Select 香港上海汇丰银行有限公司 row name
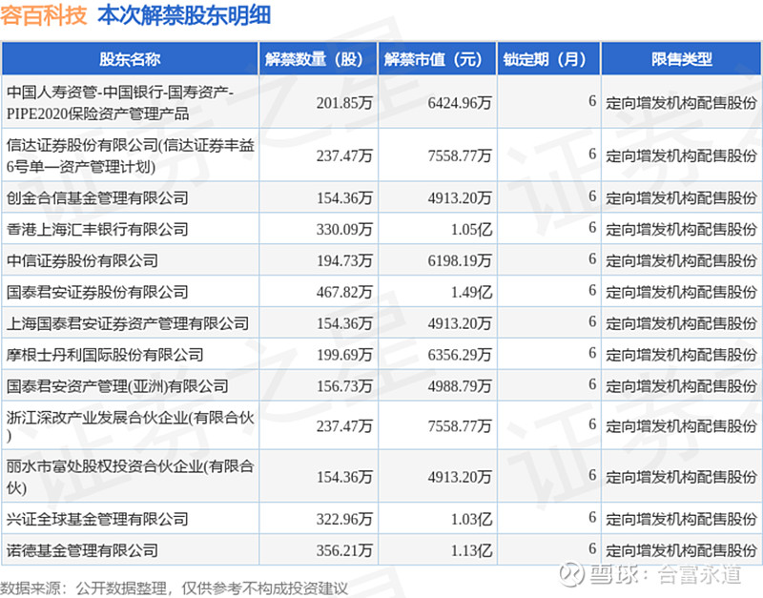Screen dimensions: 763x598 click(x=97, y=229)
